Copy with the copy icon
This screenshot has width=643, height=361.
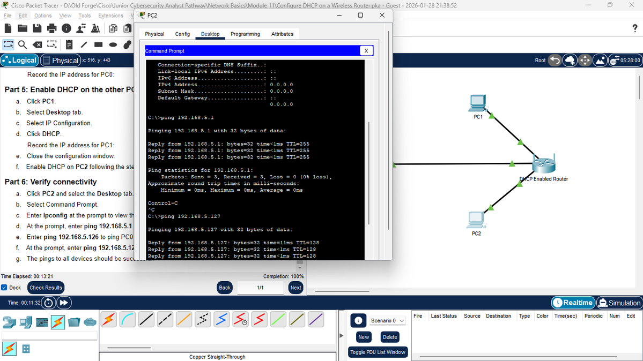click(x=113, y=28)
